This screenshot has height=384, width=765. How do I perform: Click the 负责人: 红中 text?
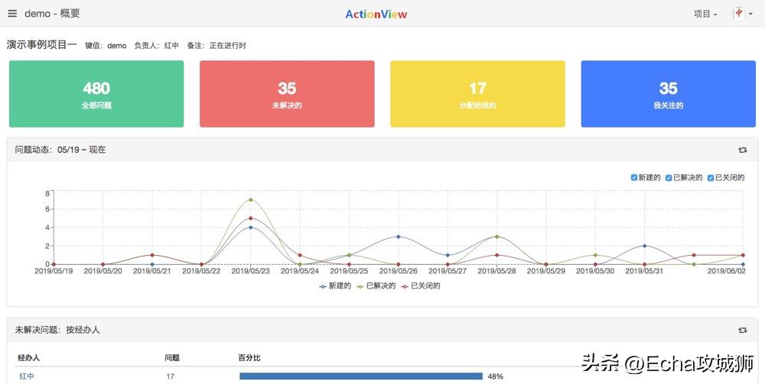click(157, 46)
